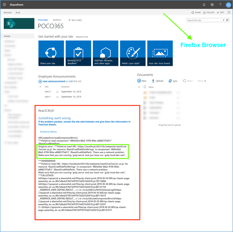This screenshot has height=232, width=233.
Task: Click the search magnifier icon
Action: (227, 20)
